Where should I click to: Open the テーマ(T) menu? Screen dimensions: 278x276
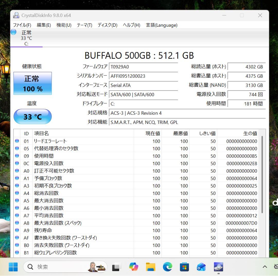point(84,25)
